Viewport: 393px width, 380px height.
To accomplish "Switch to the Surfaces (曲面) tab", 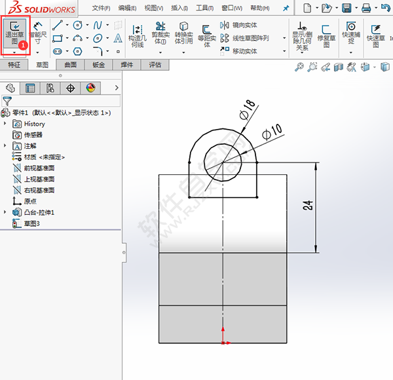I will [71, 65].
